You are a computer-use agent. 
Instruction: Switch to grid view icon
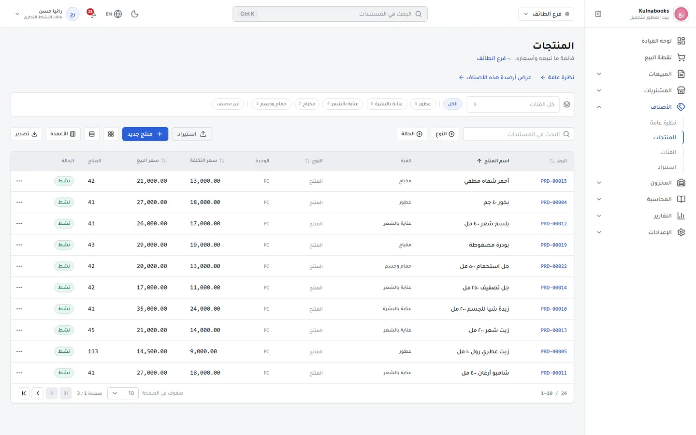111,134
